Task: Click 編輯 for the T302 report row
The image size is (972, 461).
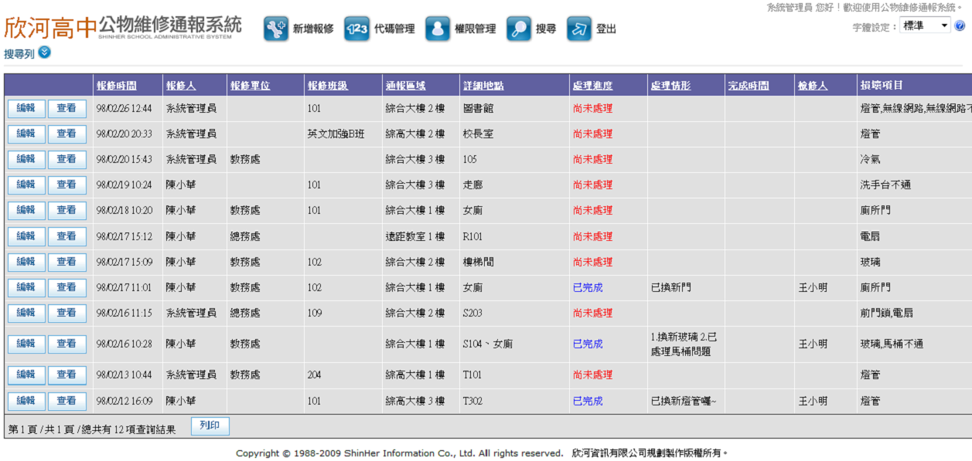Action: tap(26, 401)
